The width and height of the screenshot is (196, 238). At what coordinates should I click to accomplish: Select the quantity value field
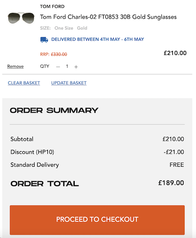coord(67,67)
